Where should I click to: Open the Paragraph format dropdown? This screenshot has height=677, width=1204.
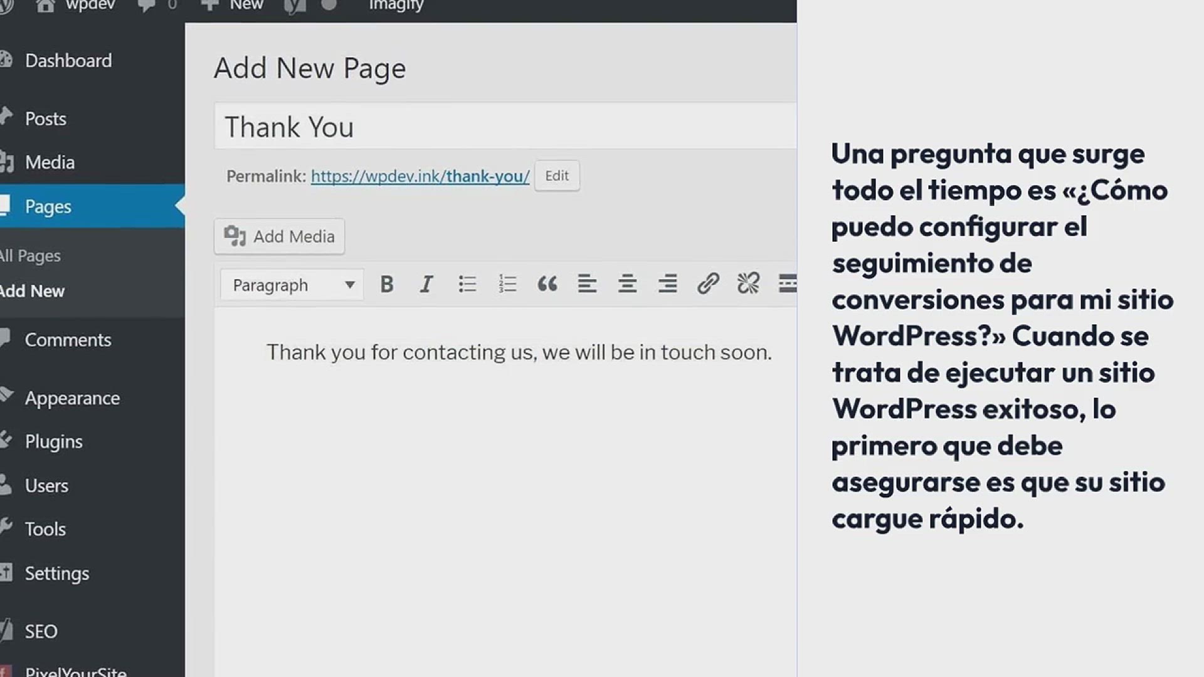pos(292,285)
